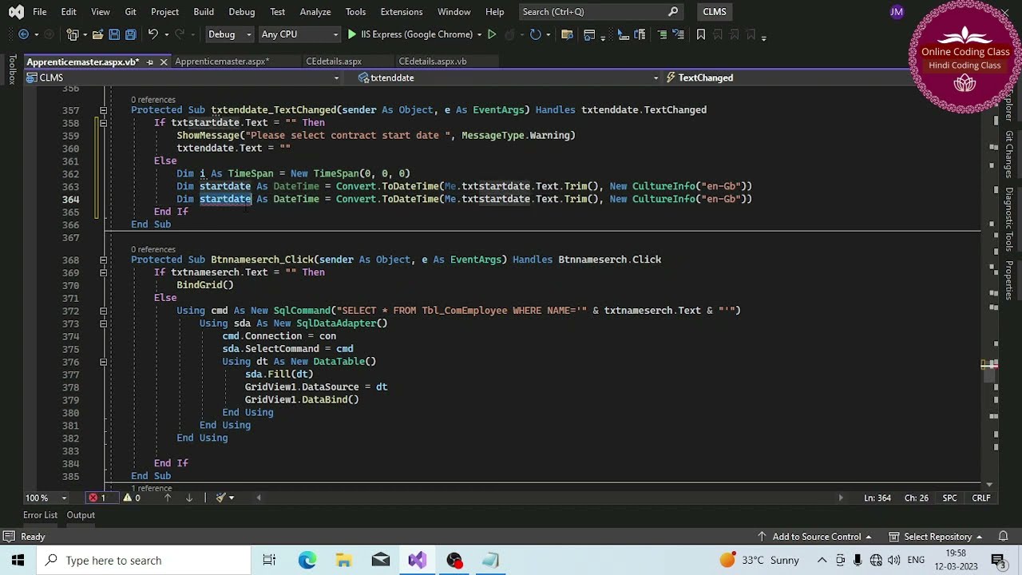Open the Properties side tab
1022x575 pixels.
point(1009,280)
